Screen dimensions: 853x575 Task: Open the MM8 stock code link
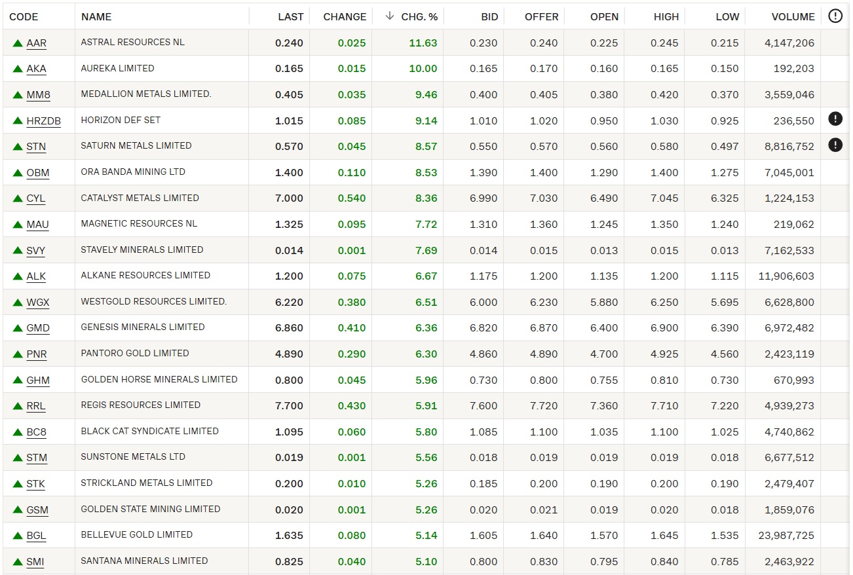click(38, 95)
